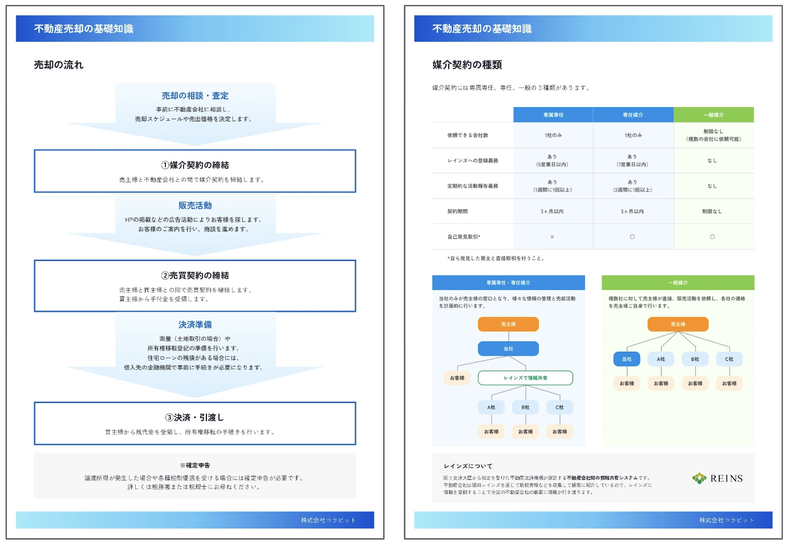
Task: Click the footnote *自ら発見した買主と直接取引を行うこと。
Action: click(x=497, y=258)
